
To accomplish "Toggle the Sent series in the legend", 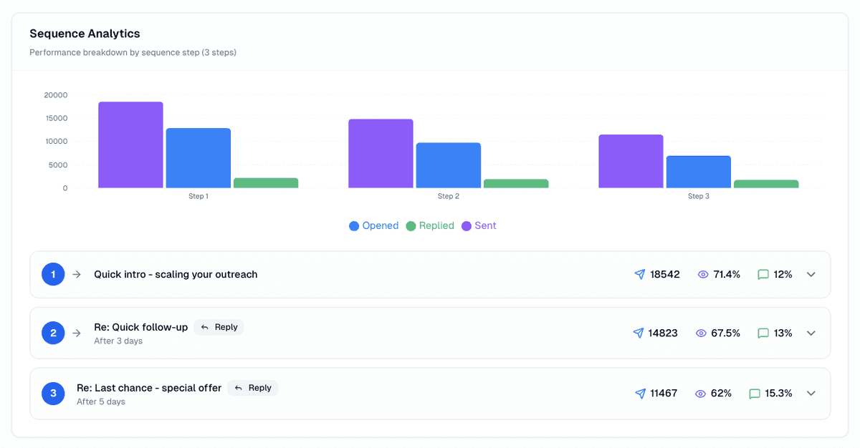I will (x=477, y=225).
